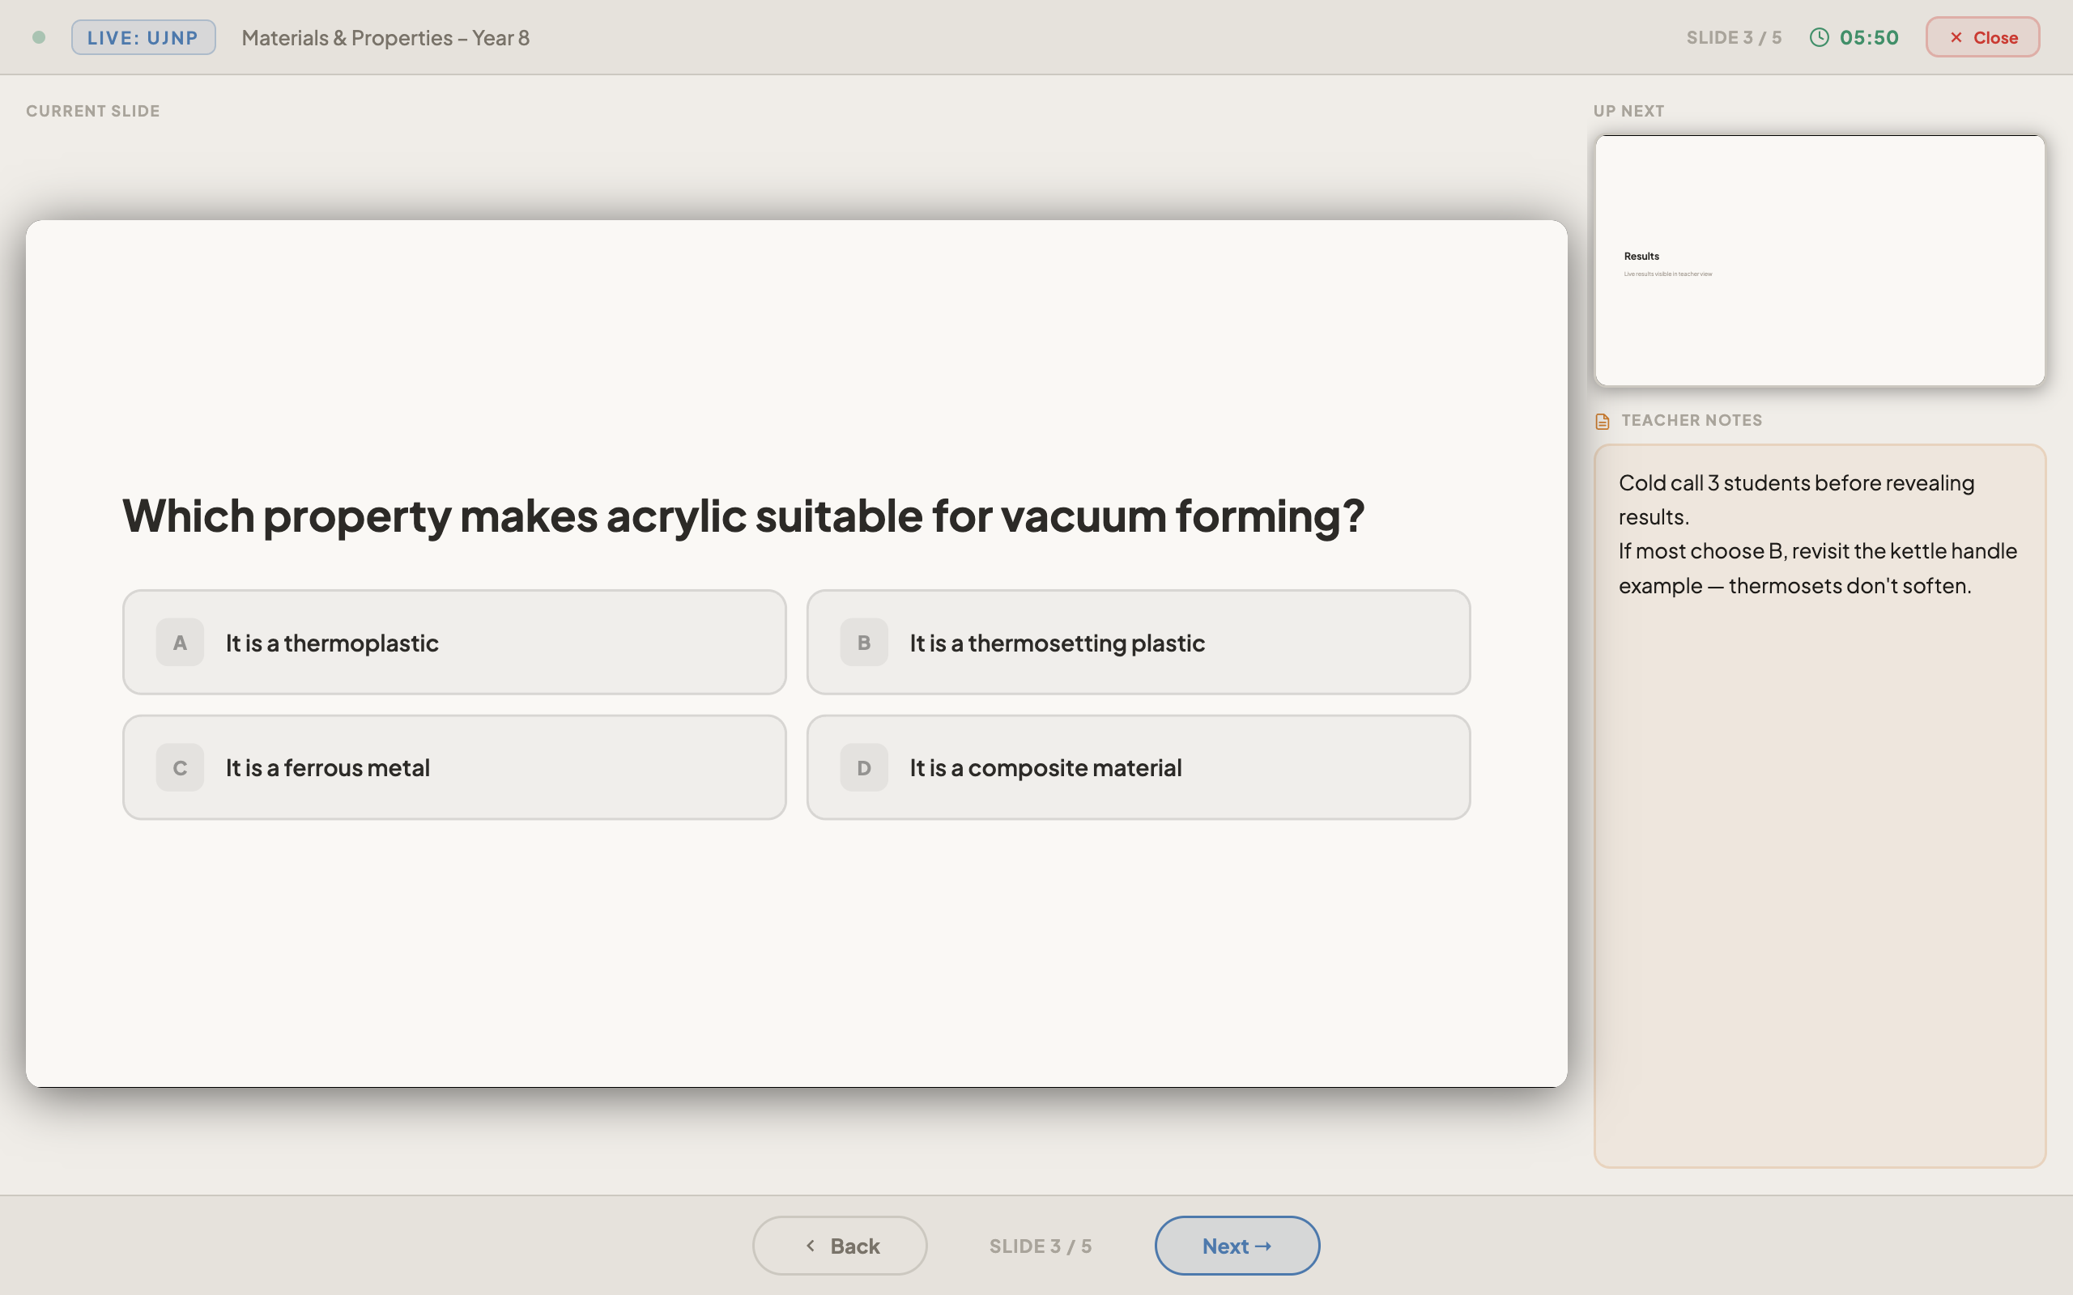Screen dimensions: 2073x1295
Task: Click the letter C answer badge
Action: (x=180, y=767)
